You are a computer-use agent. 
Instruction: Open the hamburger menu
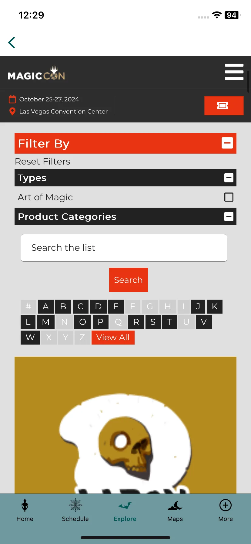(x=234, y=72)
